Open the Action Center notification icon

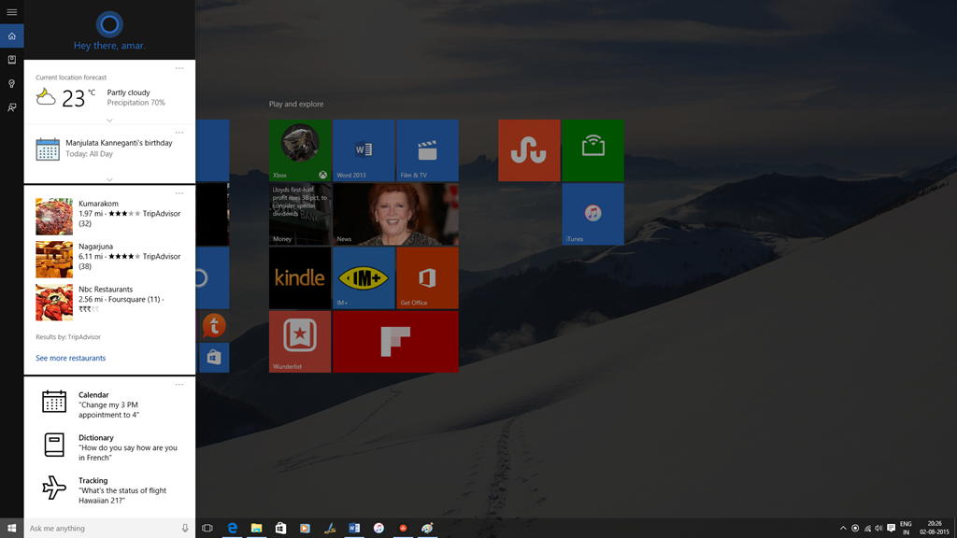click(891, 529)
